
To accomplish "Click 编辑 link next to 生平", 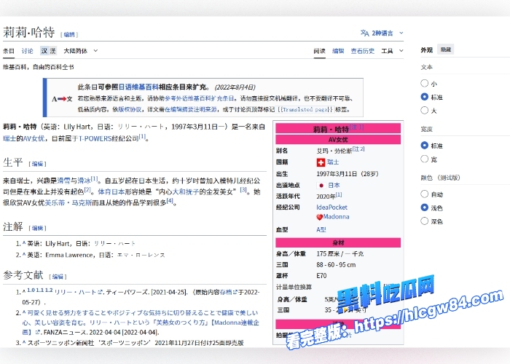I will tap(37, 164).
